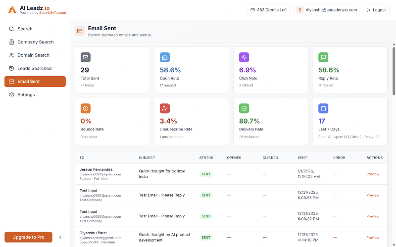Click the Reply Rate chat bubble icon
The width and height of the screenshot is (396, 247).
[323, 57]
